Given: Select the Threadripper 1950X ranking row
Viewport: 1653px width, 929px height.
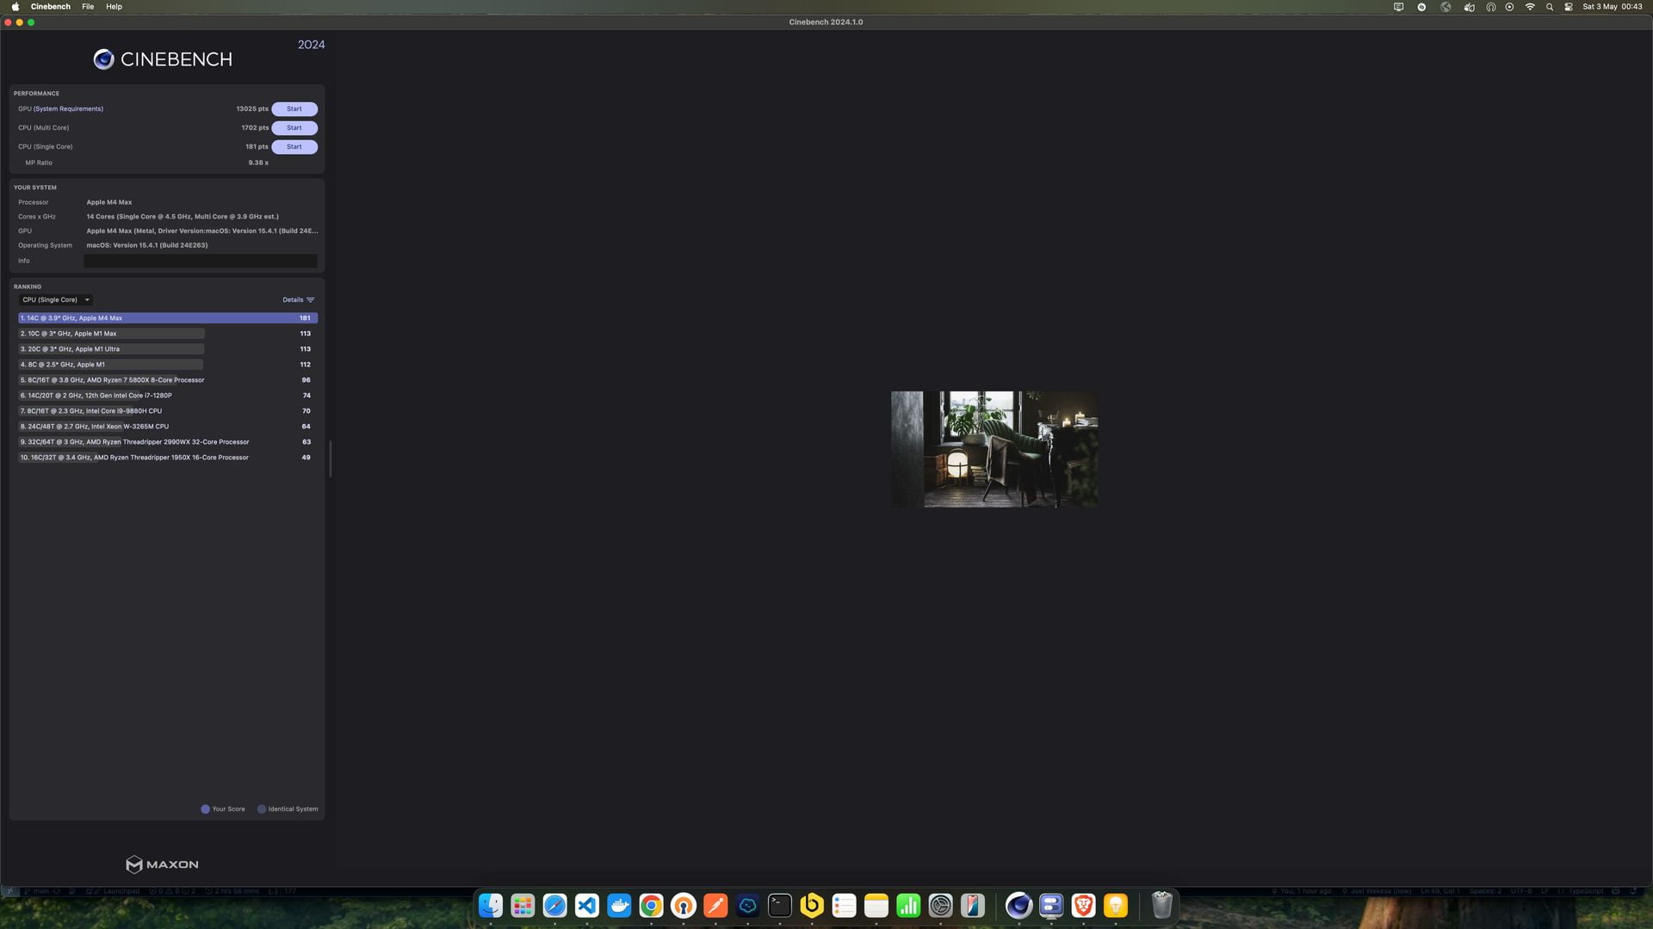Looking at the screenshot, I should click(x=168, y=458).
